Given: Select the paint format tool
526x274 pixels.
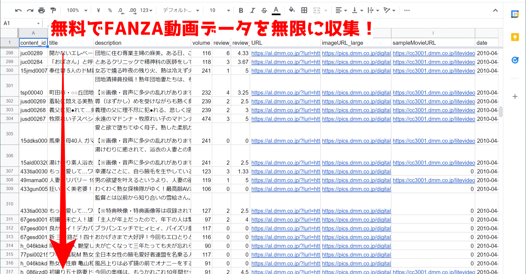Looking at the screenshot, I should 53,10.
